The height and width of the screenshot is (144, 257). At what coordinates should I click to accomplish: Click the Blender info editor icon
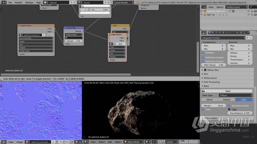[4, 2]
